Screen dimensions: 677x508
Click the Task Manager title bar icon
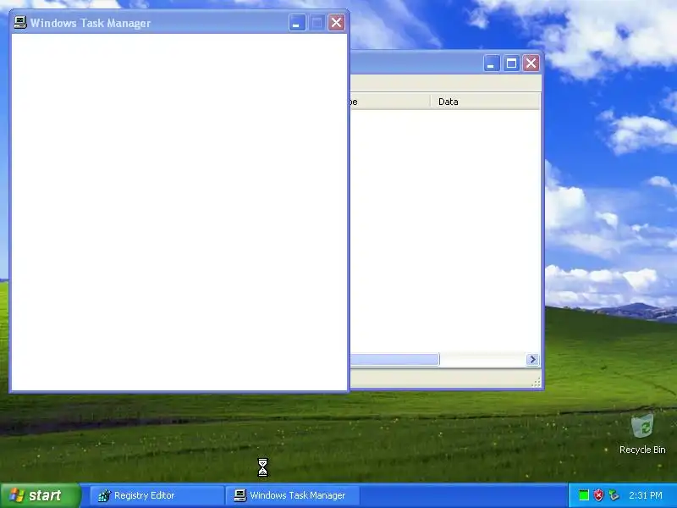point(19,23)
